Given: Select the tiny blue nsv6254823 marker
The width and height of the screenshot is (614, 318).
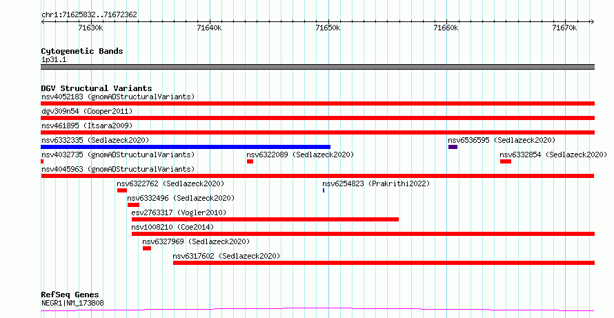Looking at the screenshot, I should pyautogui.click(x=324, y=190).
